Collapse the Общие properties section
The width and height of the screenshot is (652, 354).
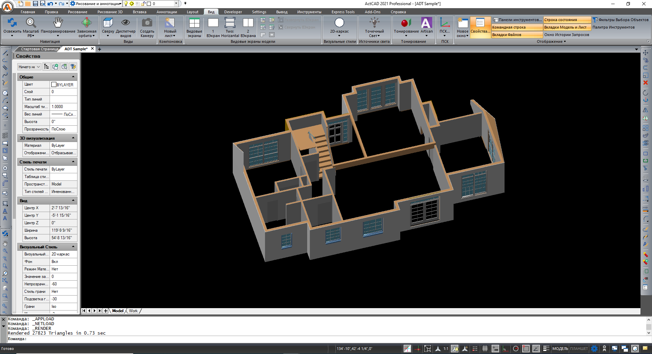[73, 77]
